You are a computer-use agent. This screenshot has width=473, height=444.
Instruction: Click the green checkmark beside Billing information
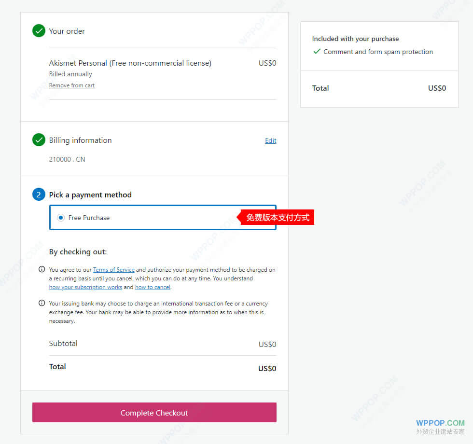click(x=39, y=140)
